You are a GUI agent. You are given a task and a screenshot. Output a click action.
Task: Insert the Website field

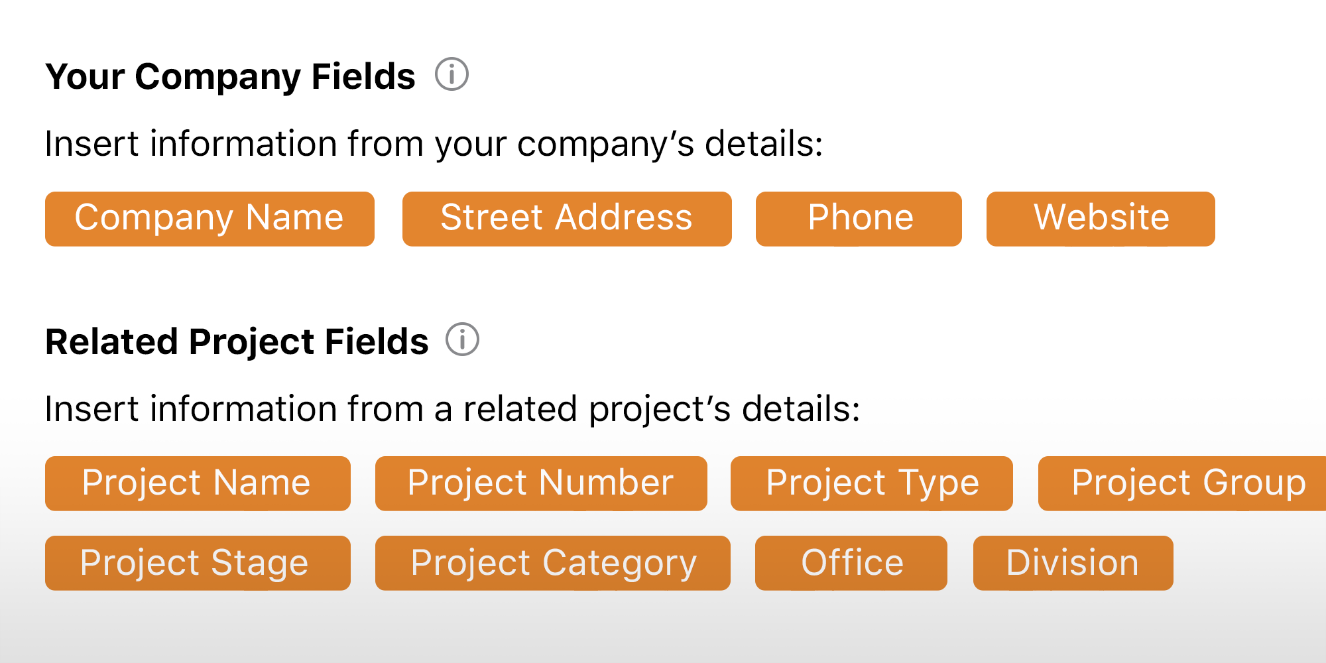coord(1101,219)
